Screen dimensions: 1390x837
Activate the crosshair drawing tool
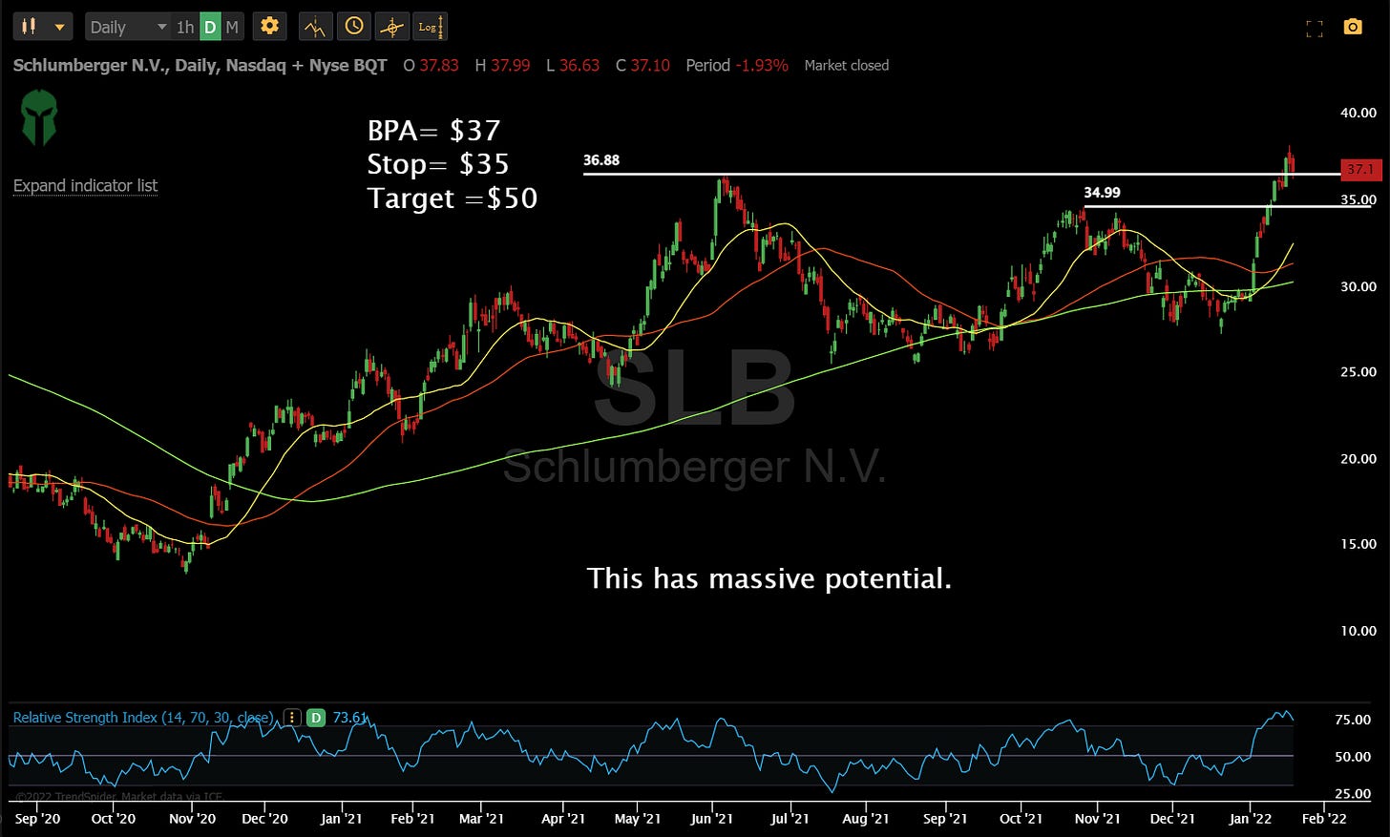click(391, 27)
